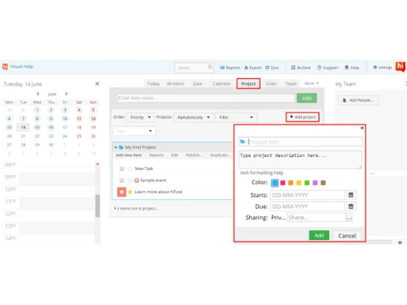407x305 pixels.
Task: Open the Order Priority dropdown
Action: pyautogui.click(x=140, y=117)
